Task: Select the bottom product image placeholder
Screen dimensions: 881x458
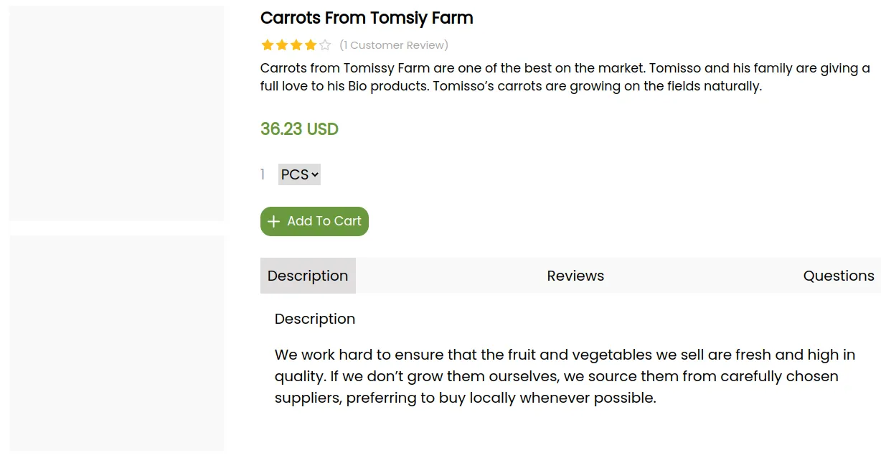Action: [116, 343]
